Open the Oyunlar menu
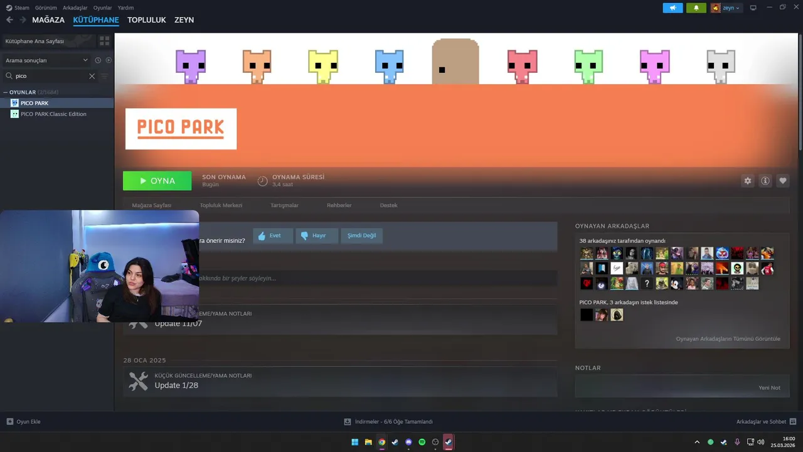This screenshot has height=452, width=803. coord(102,8)
